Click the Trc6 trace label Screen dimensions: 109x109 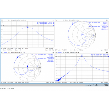(56, 52)
